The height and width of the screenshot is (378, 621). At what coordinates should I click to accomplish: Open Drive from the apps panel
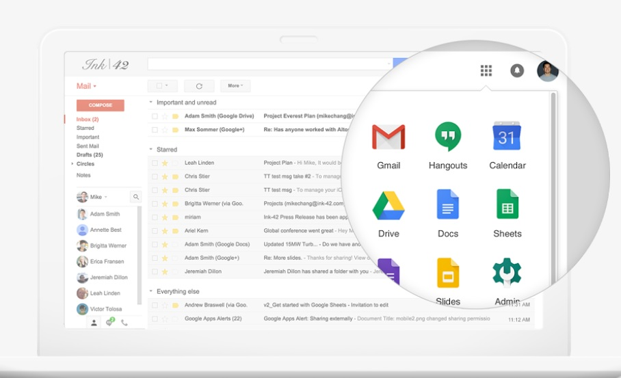click(x=388, y=214)
